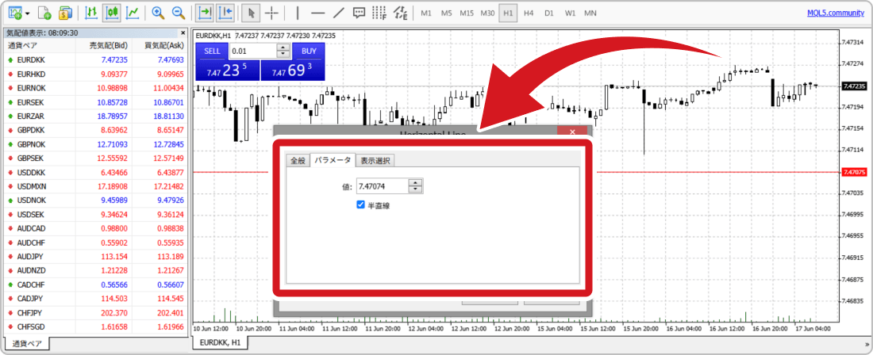The image size is (873, 355).
Task: Click the lot volume field 0.01
Action: click(x=253, y=52)
